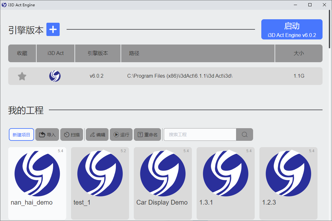The image size is (332, 221).
Task: Maximize the i3D Act Engine window
Action: coord(310,5)
